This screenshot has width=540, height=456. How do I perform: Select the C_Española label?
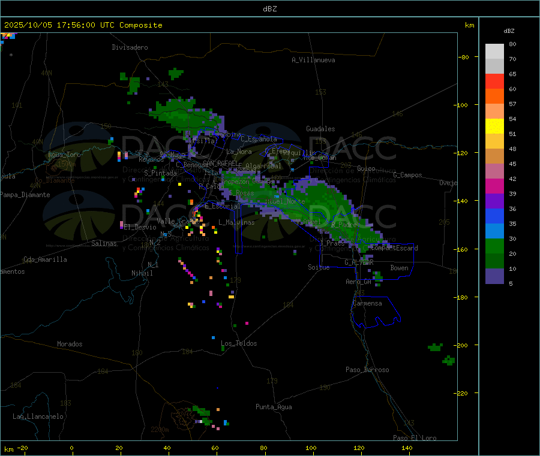(259, 139)
